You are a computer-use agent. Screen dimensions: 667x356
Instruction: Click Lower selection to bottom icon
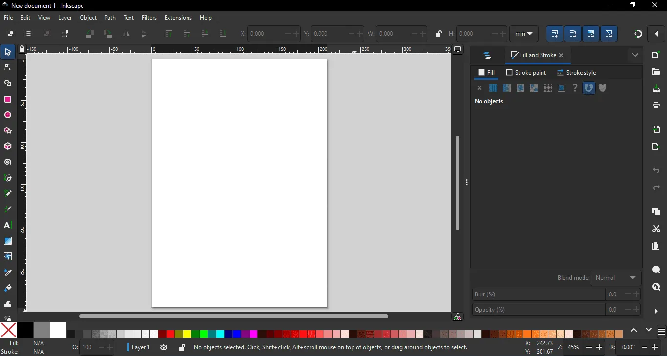coord(223,34)
